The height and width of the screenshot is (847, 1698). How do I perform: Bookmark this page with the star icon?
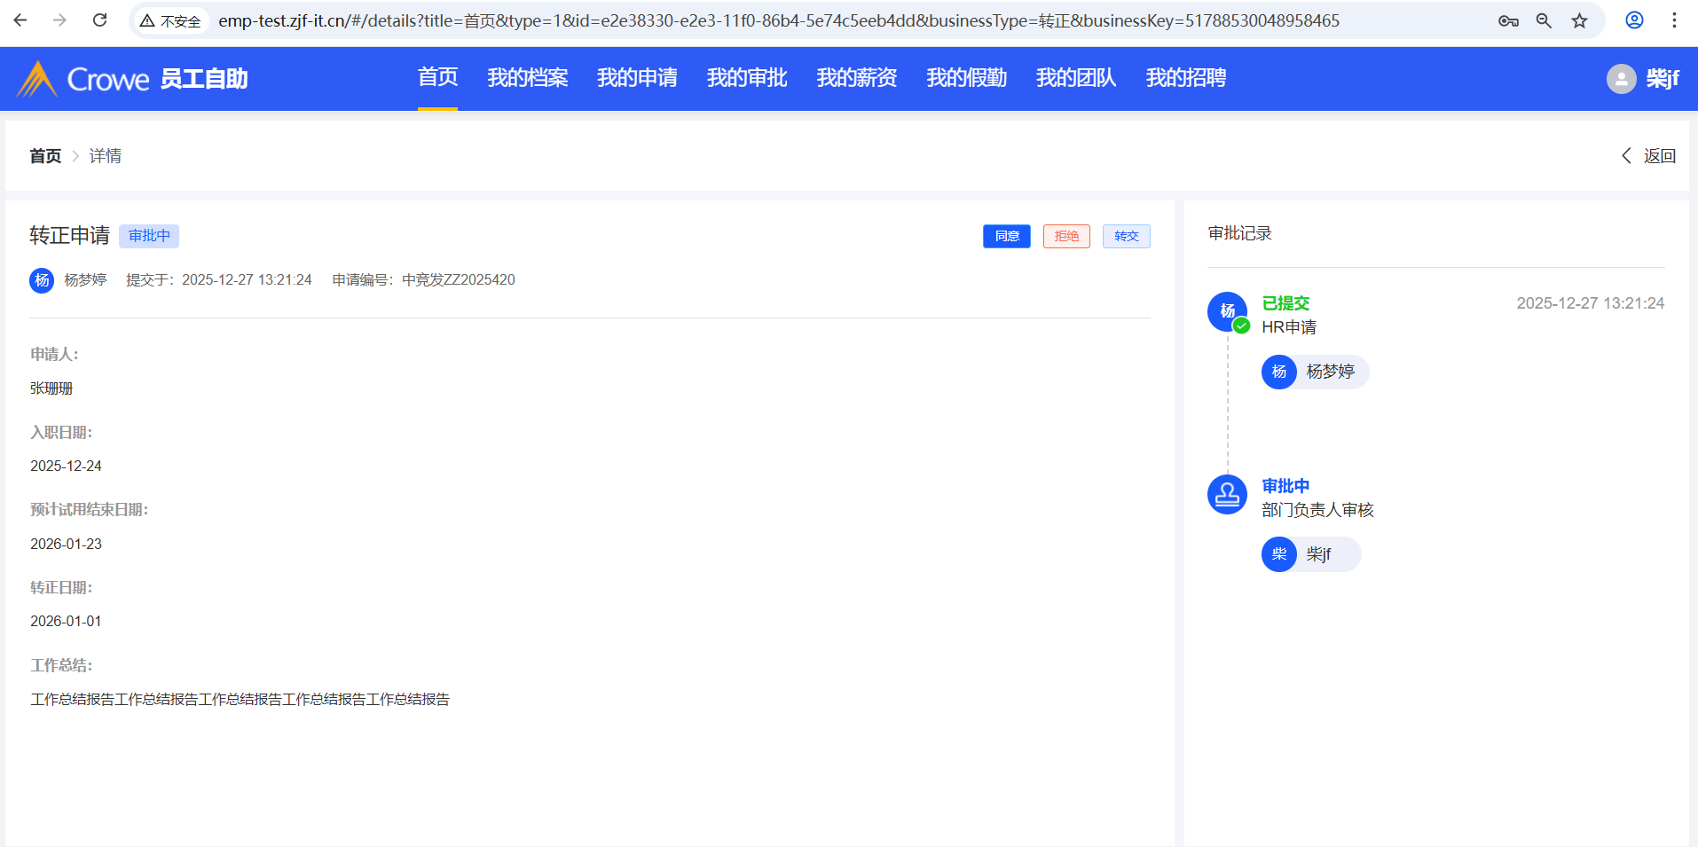(x=1579, y=20)
